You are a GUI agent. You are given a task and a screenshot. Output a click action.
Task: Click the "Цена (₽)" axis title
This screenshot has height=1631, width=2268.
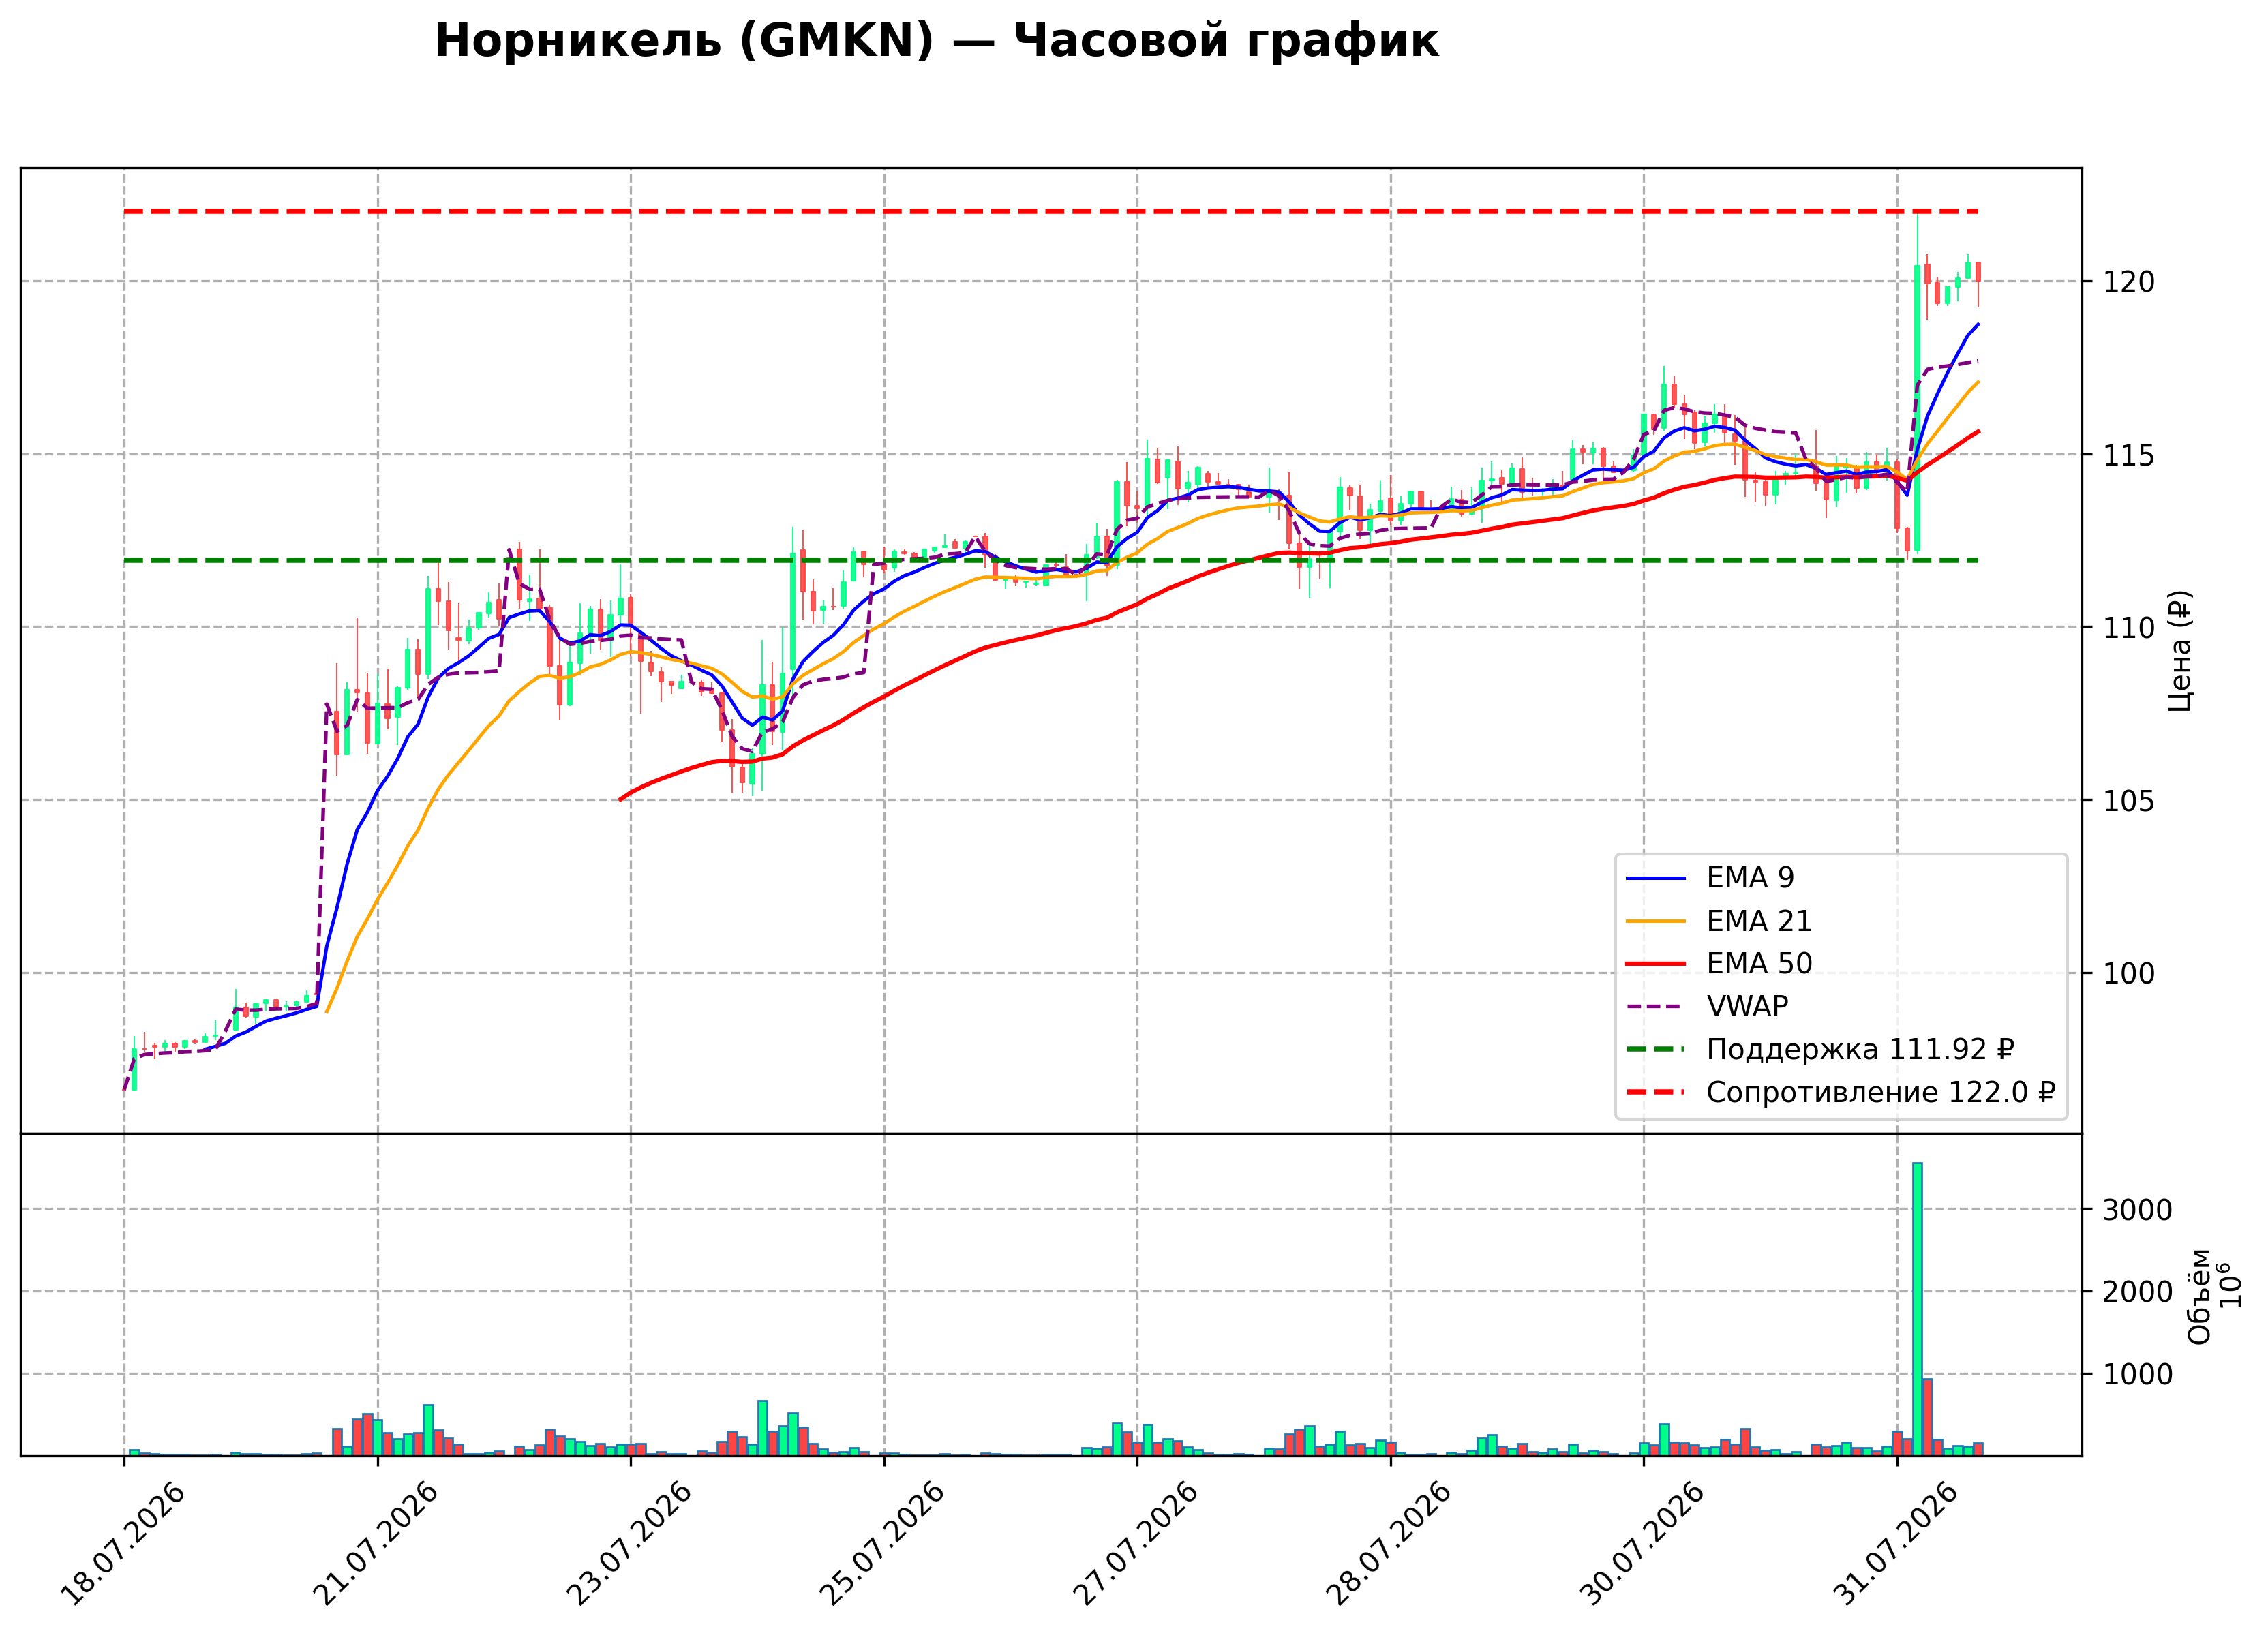point(2181,651)
